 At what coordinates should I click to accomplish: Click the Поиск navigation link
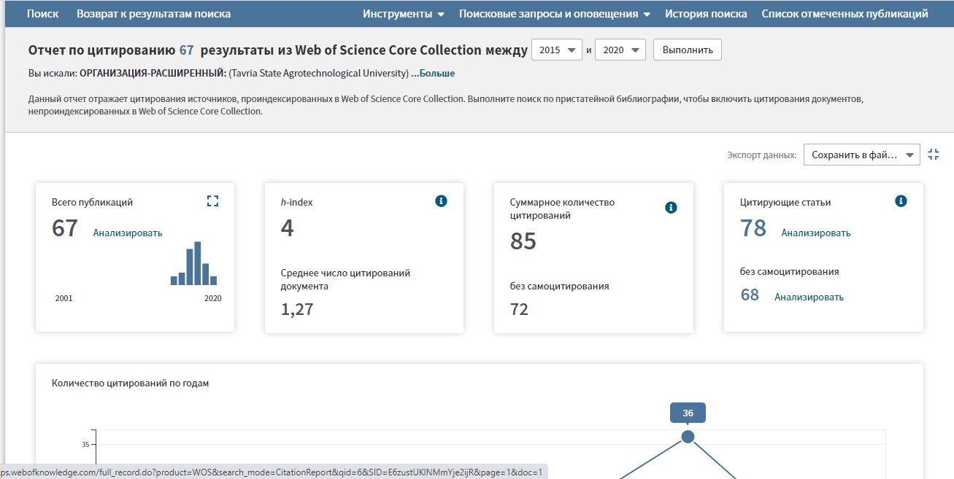point(42,14)
